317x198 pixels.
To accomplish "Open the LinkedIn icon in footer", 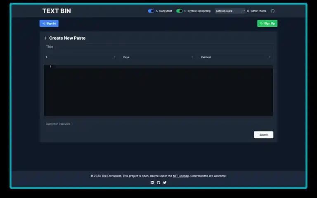I will coord(152,183).
